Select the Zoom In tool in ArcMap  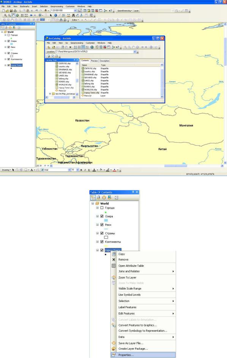pos(5,15)
